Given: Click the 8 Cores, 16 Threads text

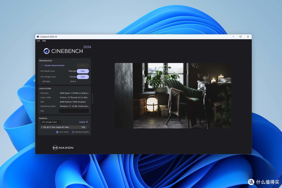Looking at the screenshot, I should pos(74,97).
